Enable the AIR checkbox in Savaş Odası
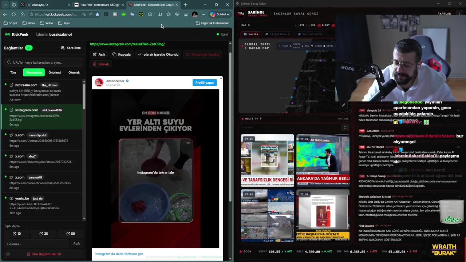Viewport: 466px width, 262px height. coord(297,25)
